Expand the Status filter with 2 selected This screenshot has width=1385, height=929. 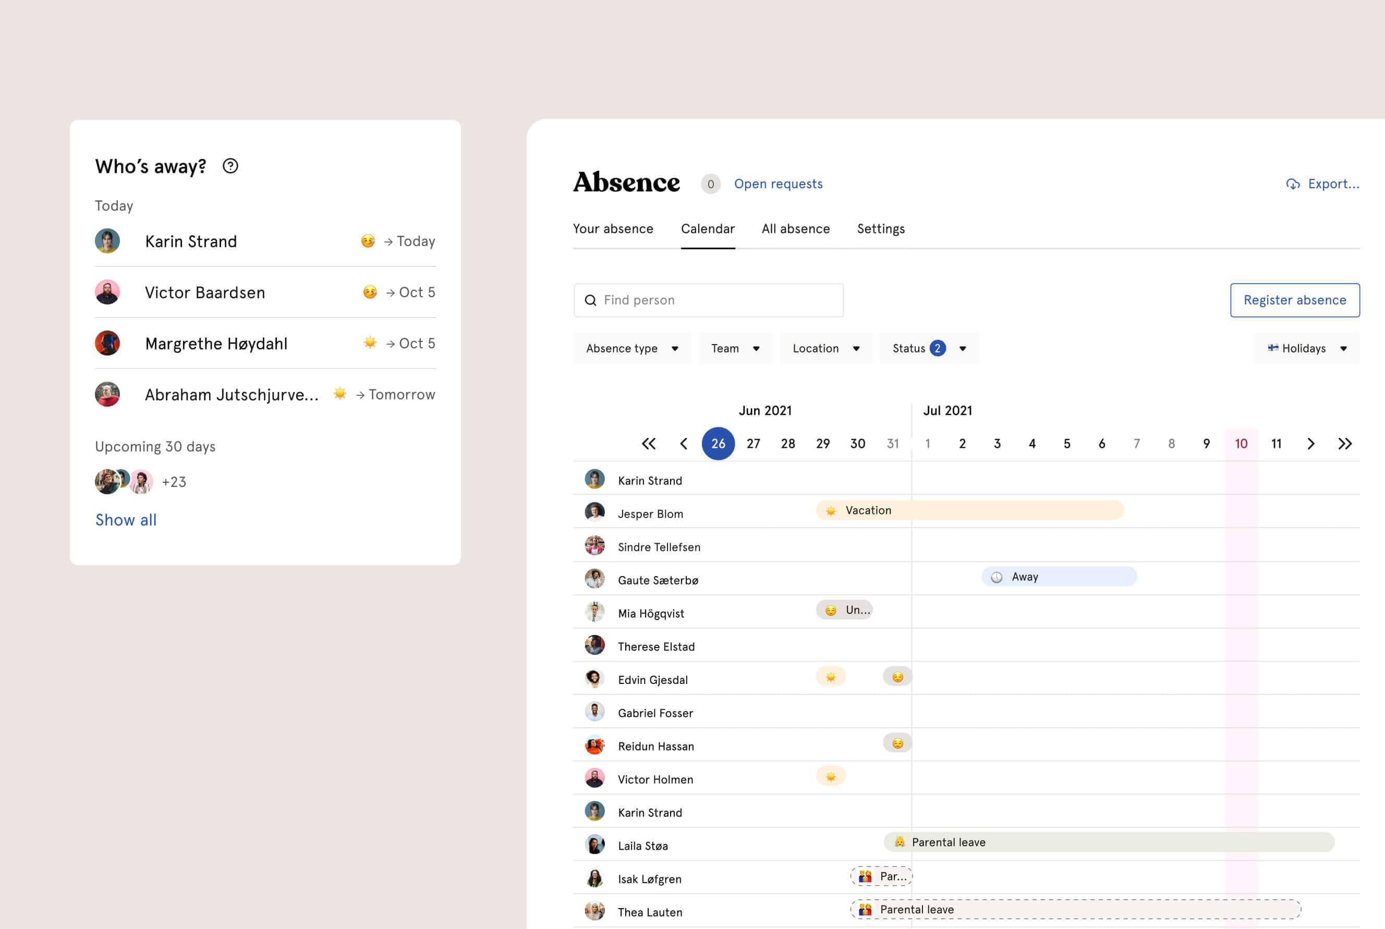(929, 348)
